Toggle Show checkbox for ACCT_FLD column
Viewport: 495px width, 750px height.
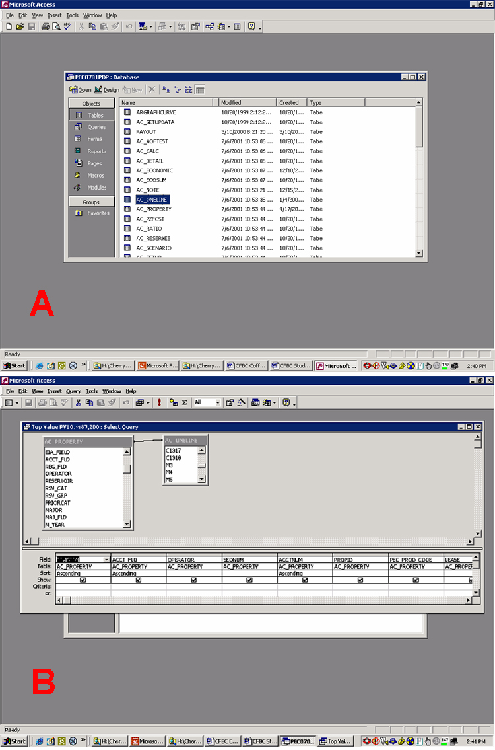coord(139,580)
